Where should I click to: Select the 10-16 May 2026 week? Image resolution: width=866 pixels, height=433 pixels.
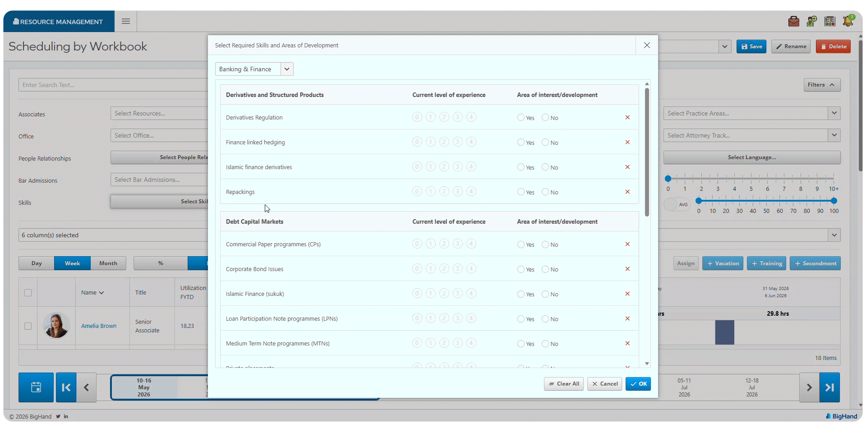point(144,387)
